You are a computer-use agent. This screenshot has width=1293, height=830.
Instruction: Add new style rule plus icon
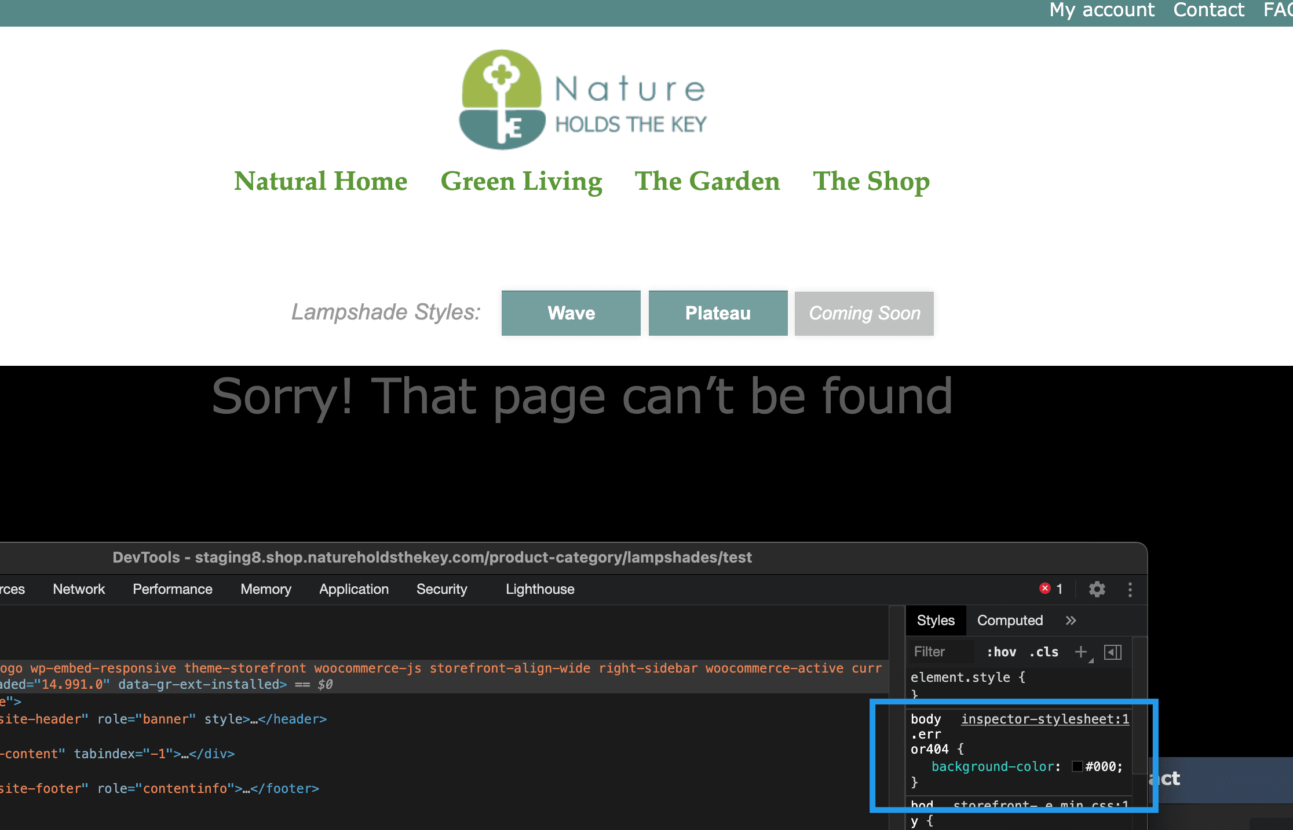coord(1080,652)
